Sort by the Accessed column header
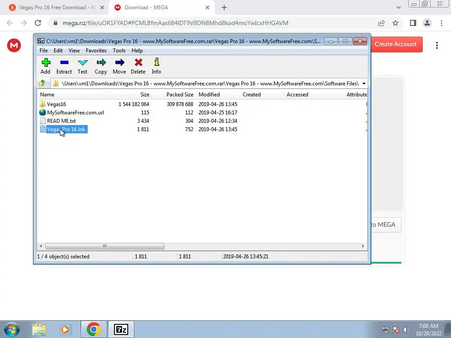 point(306,95)
